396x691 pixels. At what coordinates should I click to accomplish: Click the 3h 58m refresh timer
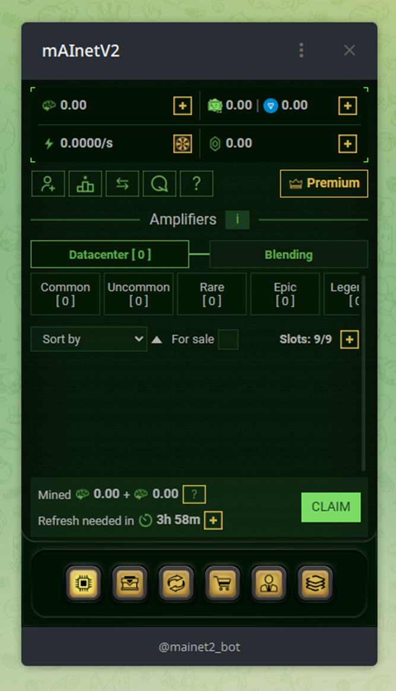tap(178, 520)
